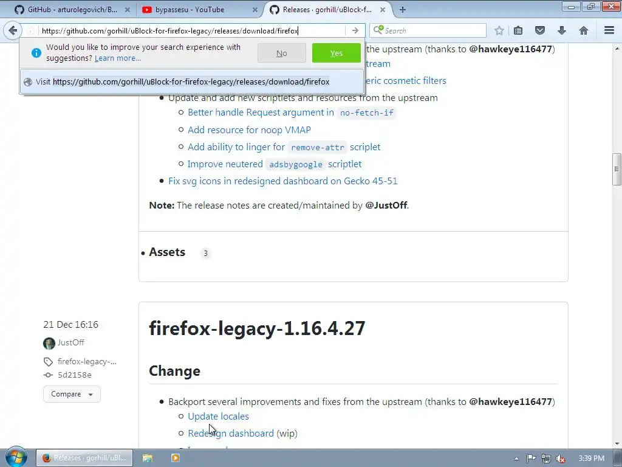
Task: Open the Firefox hamburger menu
Action: tap(609, 30)
